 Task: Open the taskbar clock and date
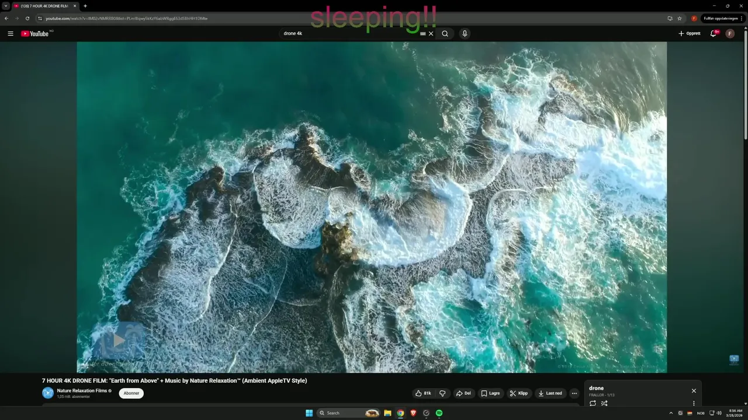click(x=735, y=413)
